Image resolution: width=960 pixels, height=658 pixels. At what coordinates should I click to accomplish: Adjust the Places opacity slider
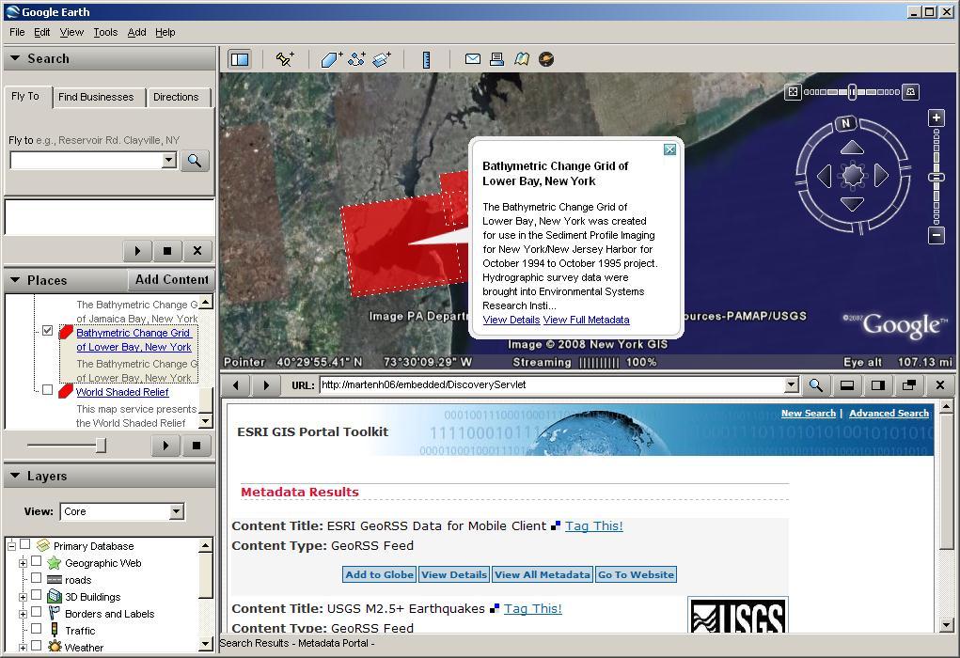click(101, 446)
